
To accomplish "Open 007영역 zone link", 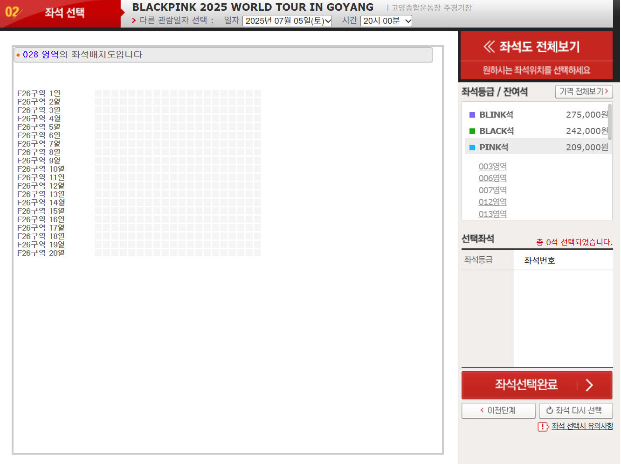I will click(x=492, y=190).
